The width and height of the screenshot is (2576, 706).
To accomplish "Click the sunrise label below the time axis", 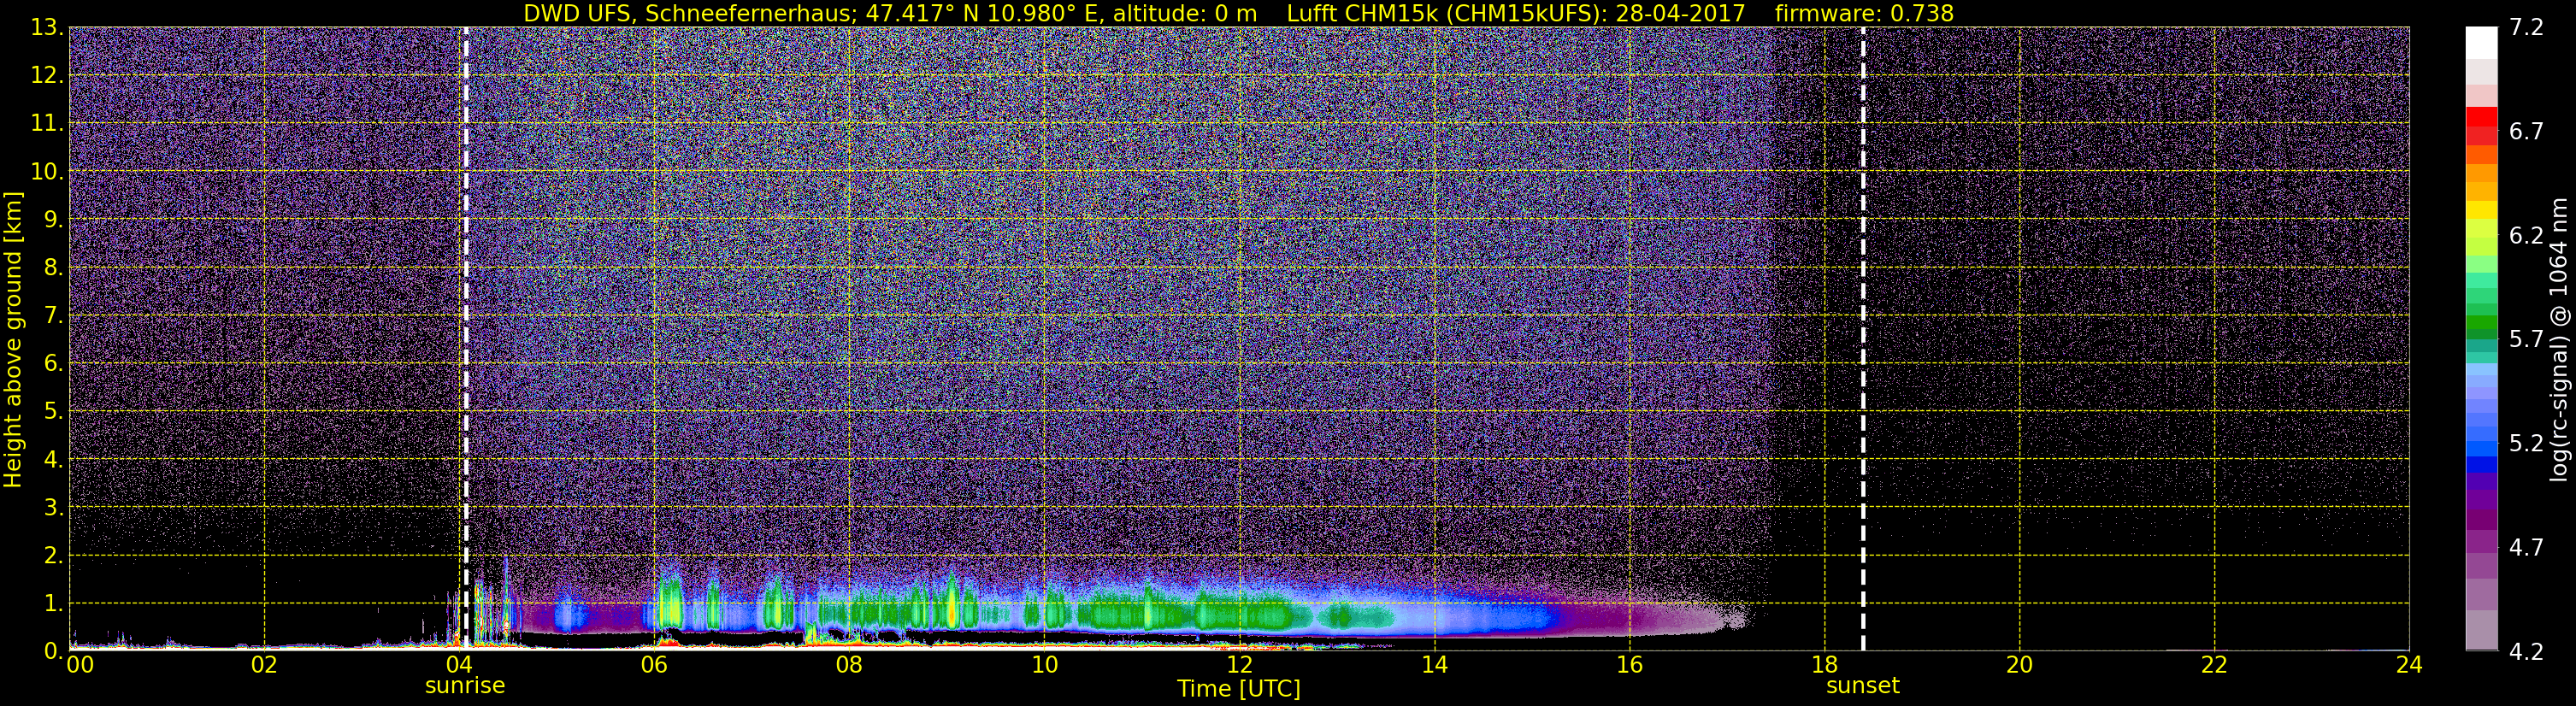I will [465, 686].
